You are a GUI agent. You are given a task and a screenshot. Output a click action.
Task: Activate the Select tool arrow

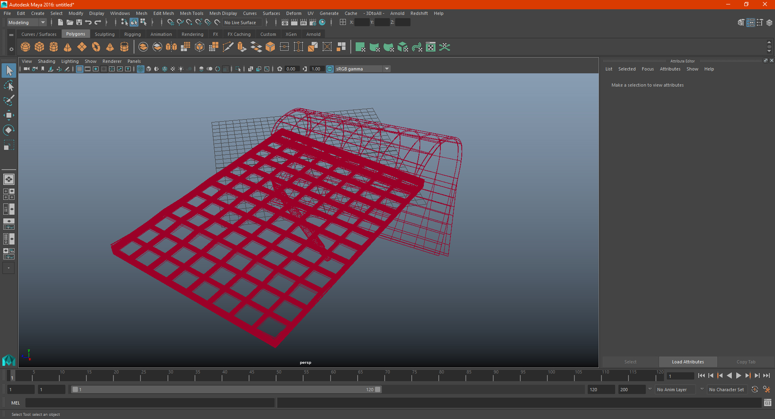tap(9, 71)
